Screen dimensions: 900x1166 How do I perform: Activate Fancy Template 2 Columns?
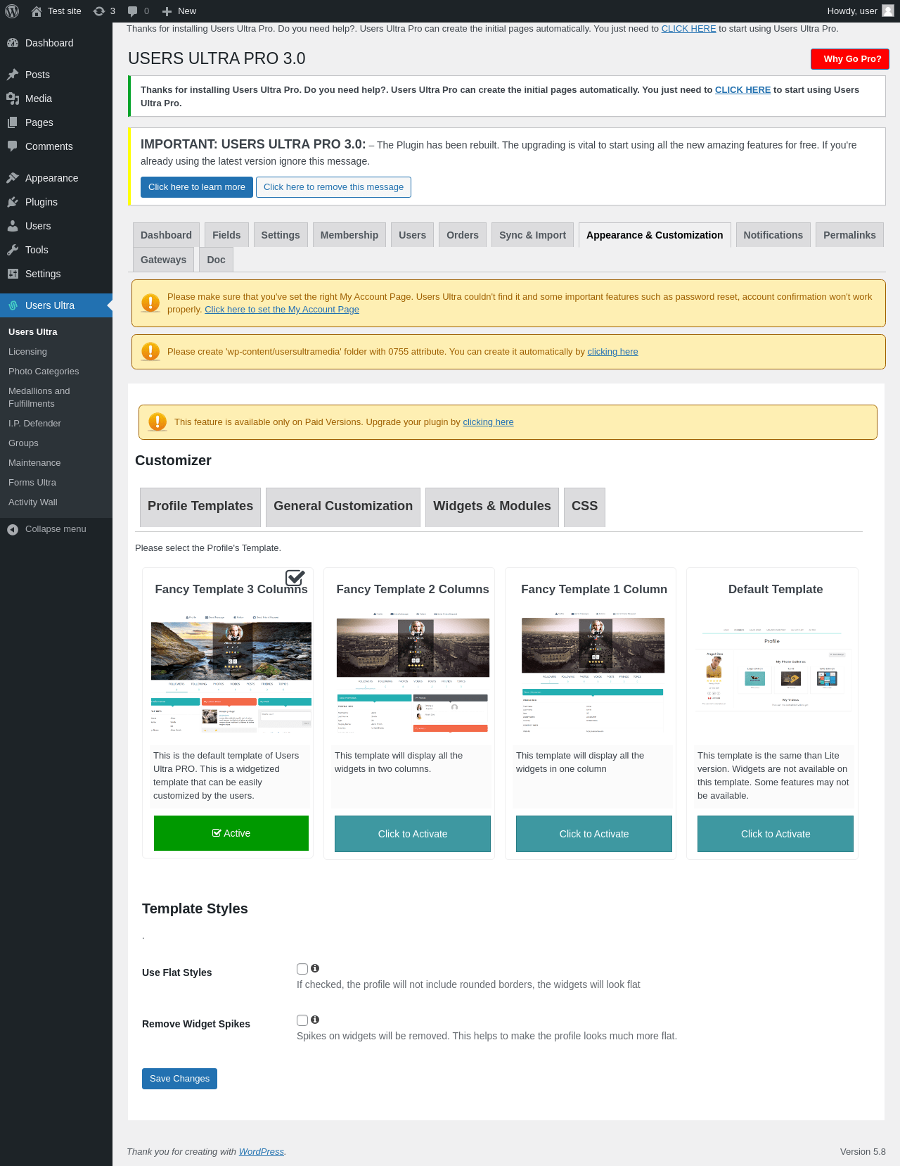[x=413, y=834]
